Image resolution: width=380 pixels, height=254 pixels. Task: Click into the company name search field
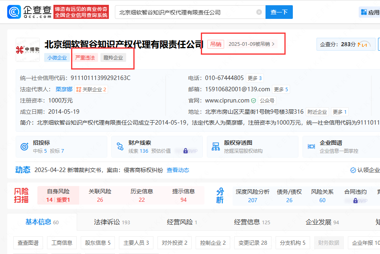coord(185,12)
